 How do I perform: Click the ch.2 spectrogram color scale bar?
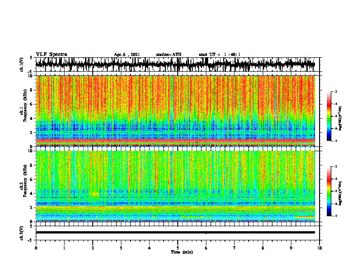pyautogui.click(x=329, y=191)
